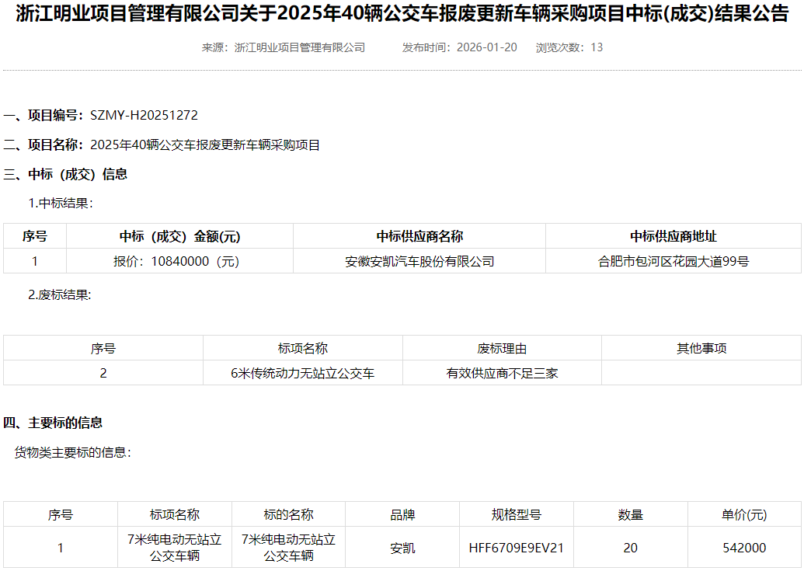
Task: Select the brand name 安凯 in the goods table
Action: pos(402,547)
